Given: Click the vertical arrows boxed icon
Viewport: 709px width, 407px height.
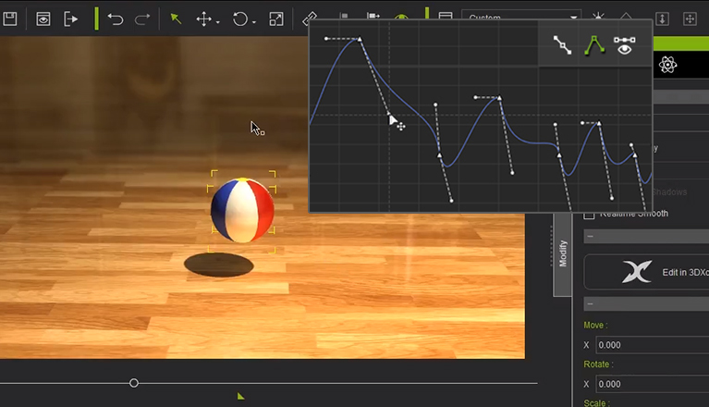Looking at the screenshot, I should click(x=662, y=18).
